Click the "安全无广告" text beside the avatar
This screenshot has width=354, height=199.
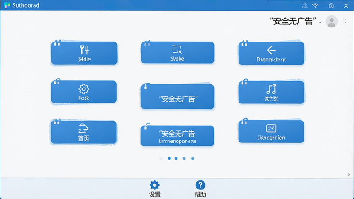click(x=293, y=21)
